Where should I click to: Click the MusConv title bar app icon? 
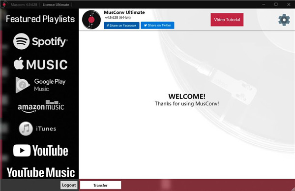coord(4,4)
